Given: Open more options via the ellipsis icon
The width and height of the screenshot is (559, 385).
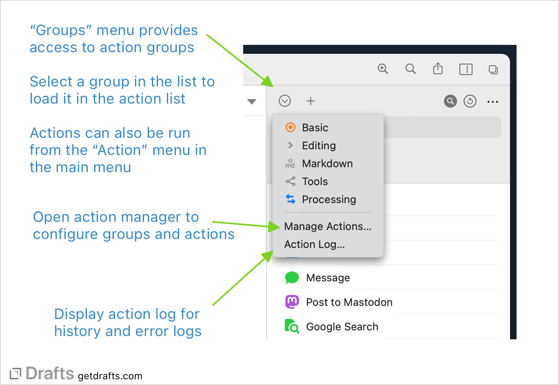Looking at the screenshot, I should 492,102.
